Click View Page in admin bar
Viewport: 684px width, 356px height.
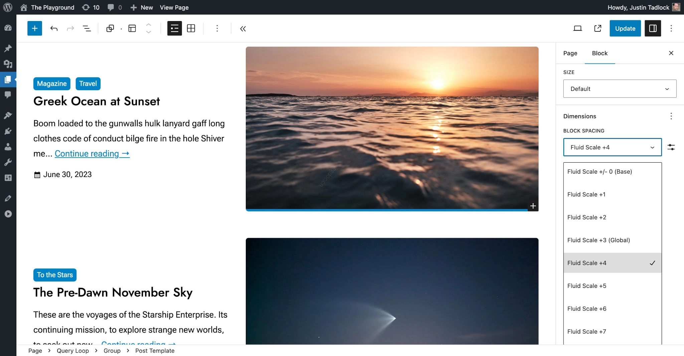coord(174,7)
